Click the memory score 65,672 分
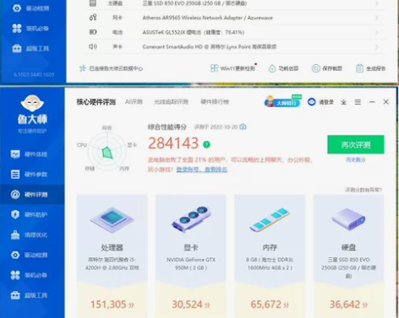This screenshot has width=399, height=318. coord(270,305)
